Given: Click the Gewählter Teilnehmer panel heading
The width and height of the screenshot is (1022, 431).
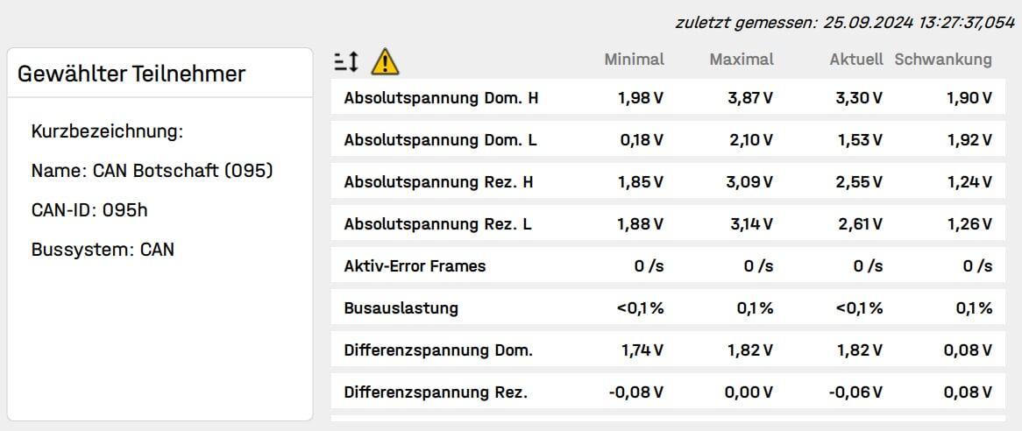Looking at the screenshot, I should pos(131,74).
